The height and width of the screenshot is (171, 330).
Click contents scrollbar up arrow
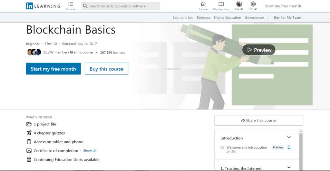[301, 131]
